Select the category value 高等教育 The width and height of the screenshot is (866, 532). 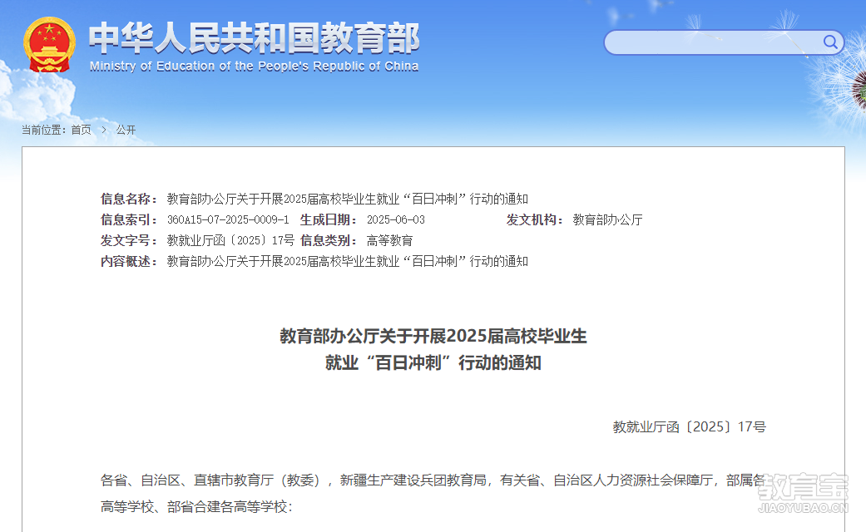click(x=390, y=240)
